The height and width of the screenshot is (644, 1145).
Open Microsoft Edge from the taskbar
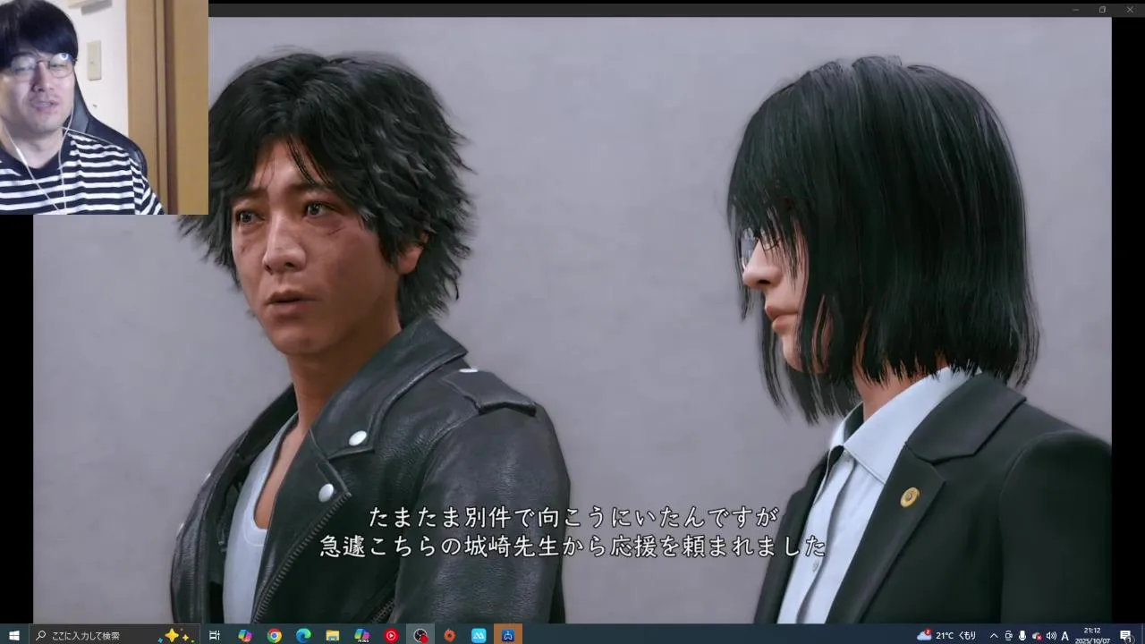coord(303,635)
